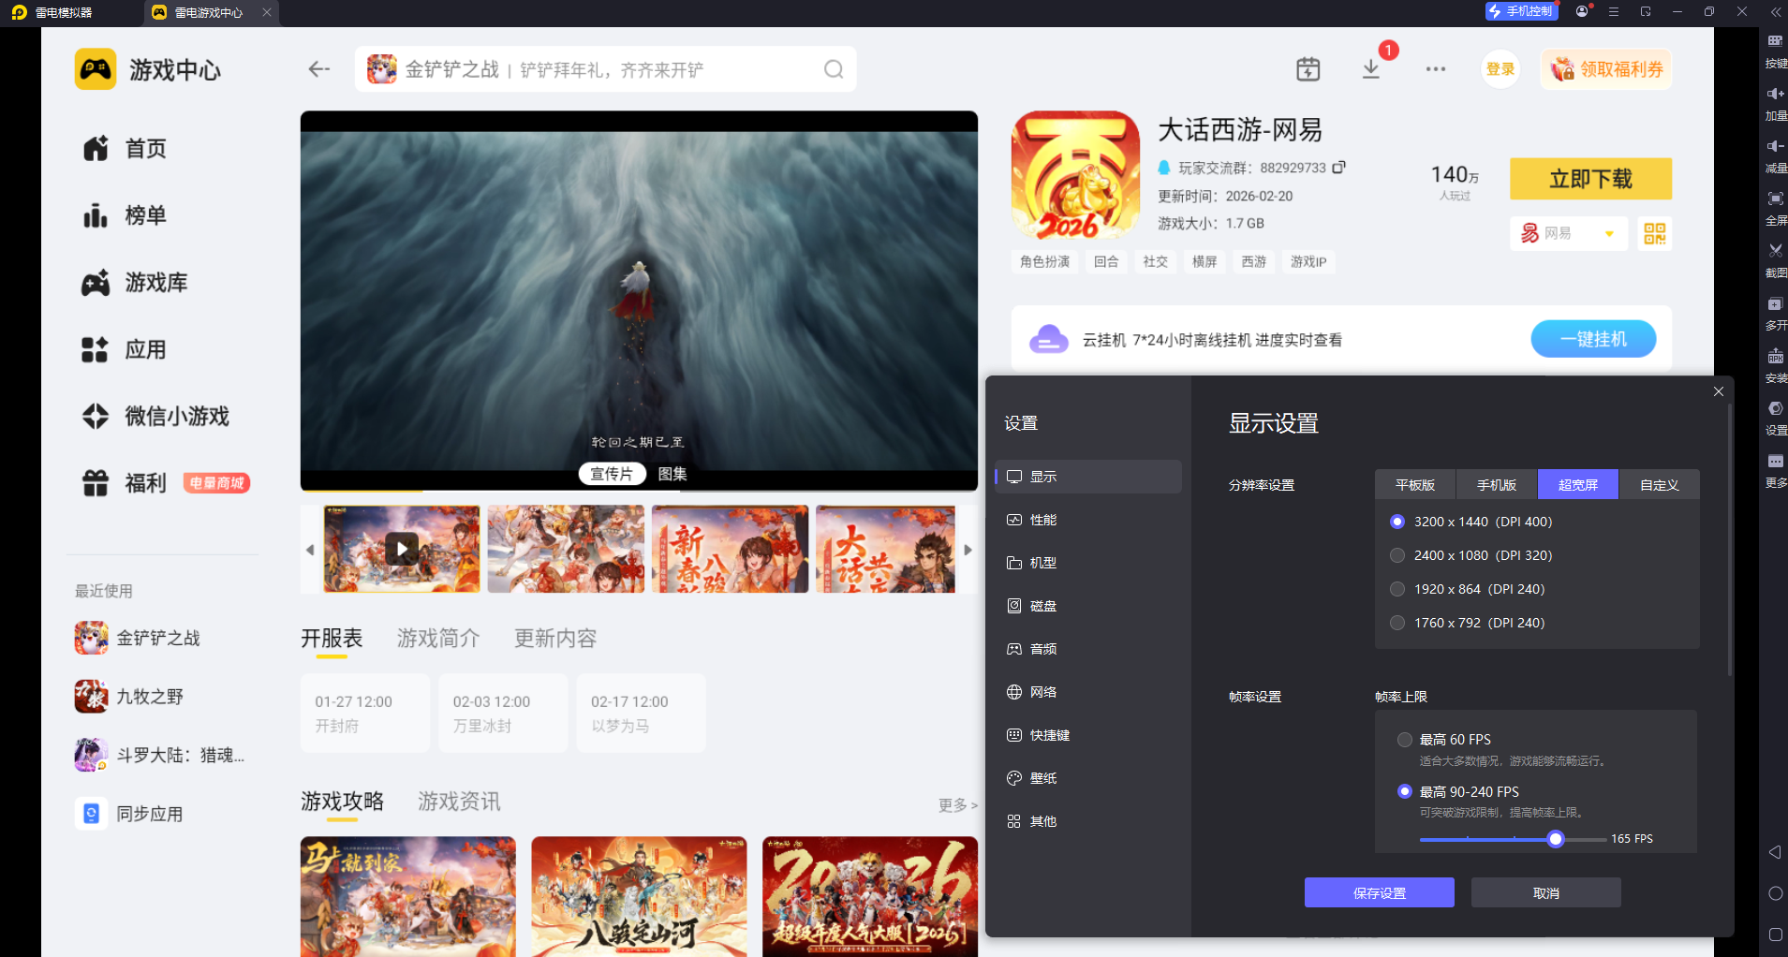
Task: Open the 网络 settings section
Action: coord(1088,692)
